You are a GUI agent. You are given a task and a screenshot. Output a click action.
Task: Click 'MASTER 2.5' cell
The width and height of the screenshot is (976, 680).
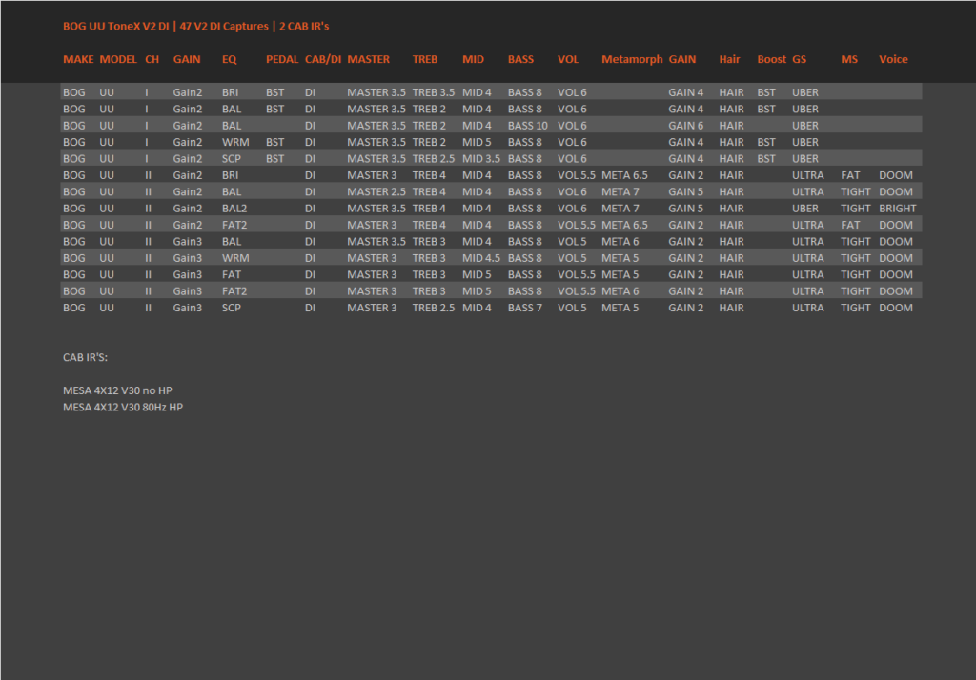[x=376, y=191]
